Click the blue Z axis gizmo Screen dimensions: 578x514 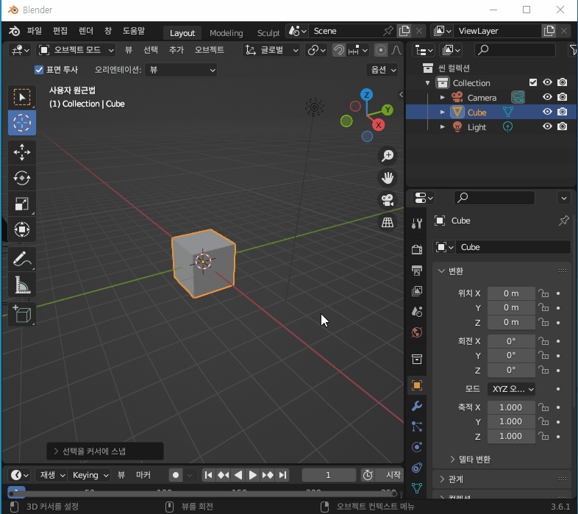click(x=366, y=95)
